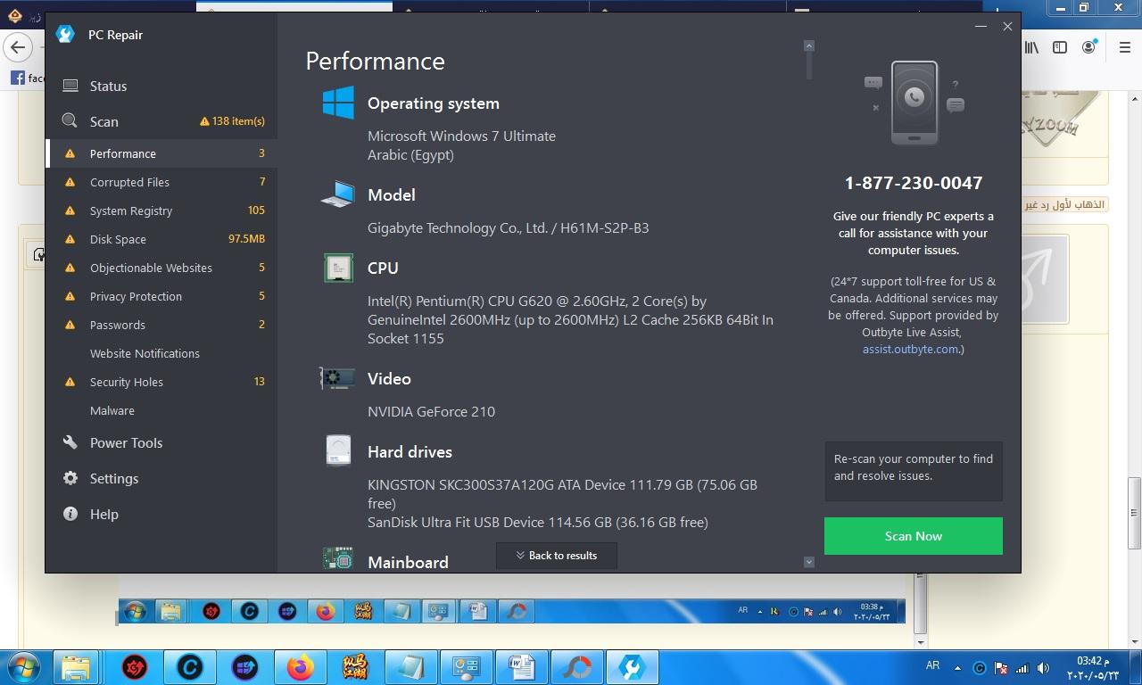Click the Windows logo Operating system icon
Viewport: 1142px width, 685px height.
(338, 103)
